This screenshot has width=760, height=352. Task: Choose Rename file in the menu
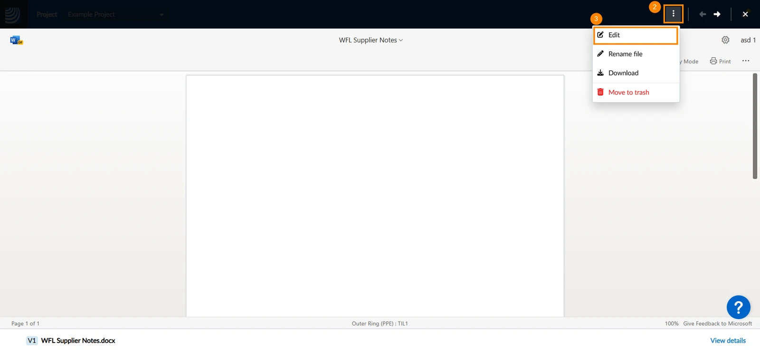pos(636,54)
